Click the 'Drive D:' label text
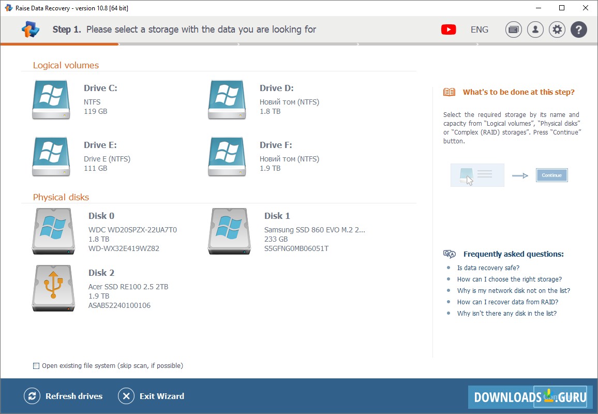 pyautogui.click(x=277, y=88)
